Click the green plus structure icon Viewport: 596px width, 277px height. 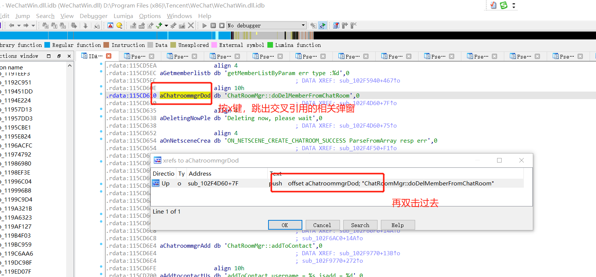coord(159,26)
